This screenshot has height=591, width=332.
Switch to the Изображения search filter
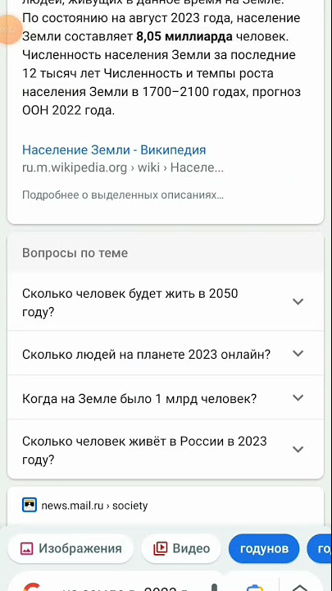(x=70, y=548)
